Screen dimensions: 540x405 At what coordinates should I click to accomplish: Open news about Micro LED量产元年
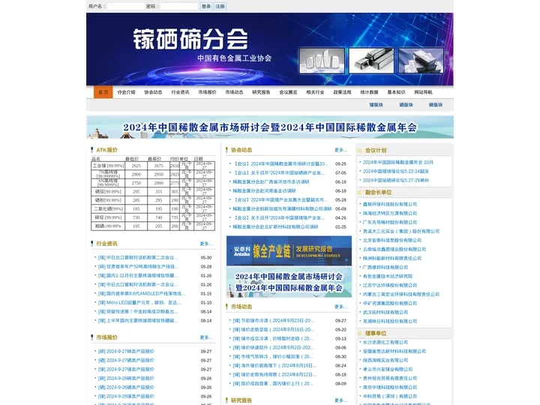[139, 303]
